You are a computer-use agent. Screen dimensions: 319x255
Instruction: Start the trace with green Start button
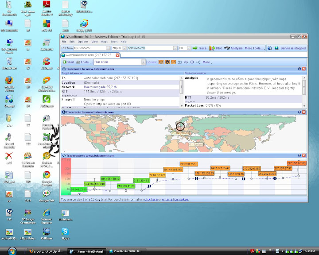coord(69,62)
